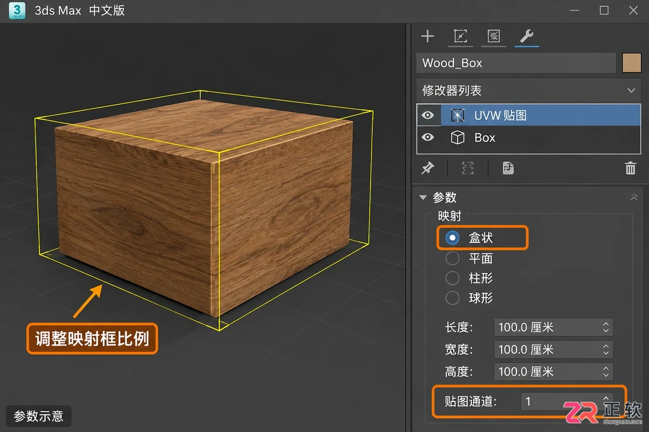This screenshot has width=649, height=432.
Task: Select the 球形 mapping radio button
Action: point(452,298)
